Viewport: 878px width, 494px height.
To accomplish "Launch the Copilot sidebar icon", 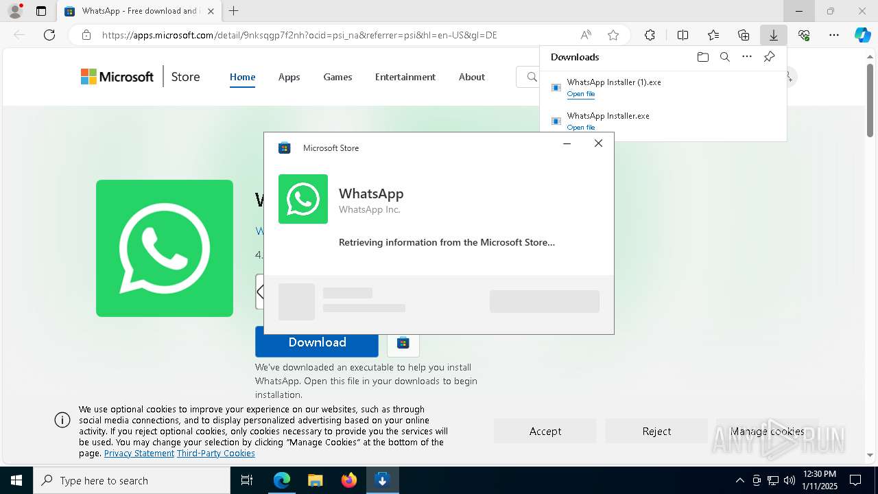I will pos(862,35).
